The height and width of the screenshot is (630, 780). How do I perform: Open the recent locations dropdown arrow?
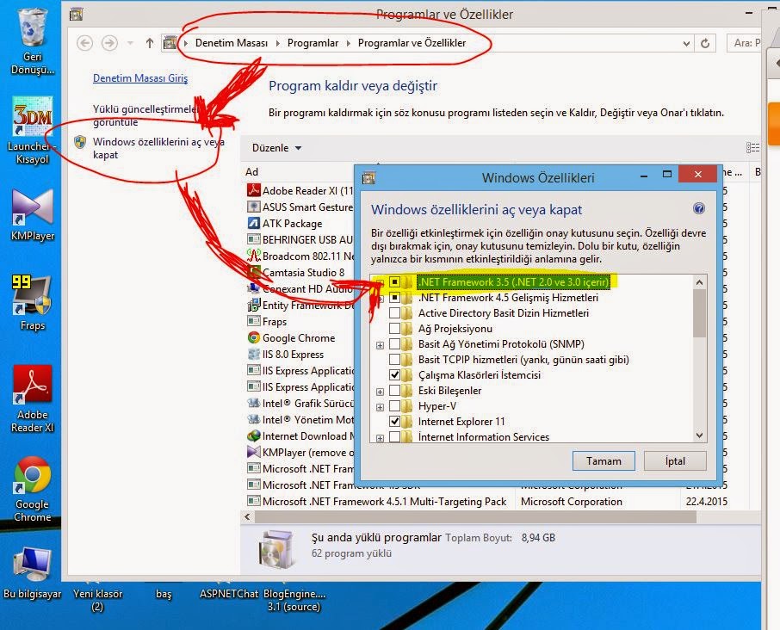[x=130, y=43]
